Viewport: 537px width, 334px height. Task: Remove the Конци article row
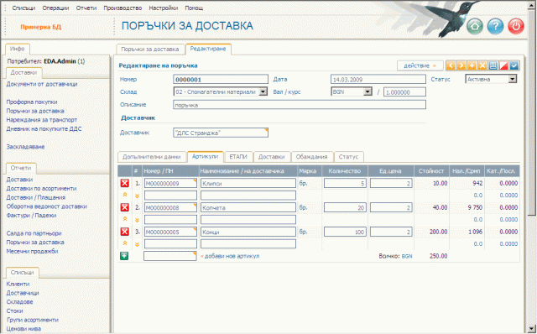point(125,232)
